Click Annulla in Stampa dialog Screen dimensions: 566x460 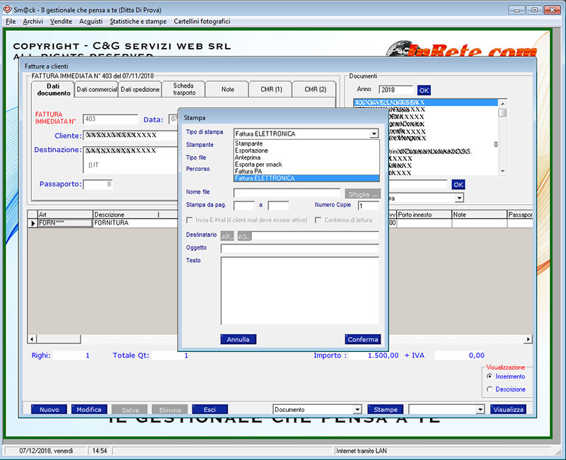coord(238,339)
